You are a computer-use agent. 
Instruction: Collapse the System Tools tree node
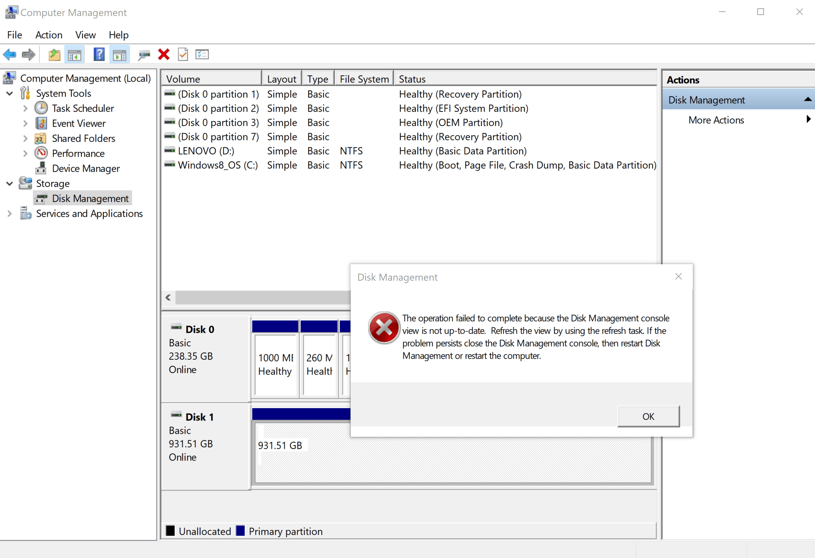(10, 93)
